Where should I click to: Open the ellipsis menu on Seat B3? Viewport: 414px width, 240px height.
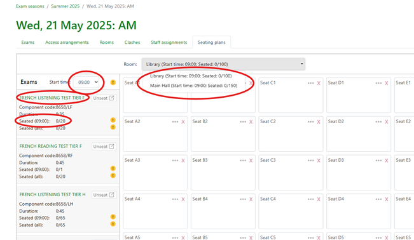[x=243, y=161]
